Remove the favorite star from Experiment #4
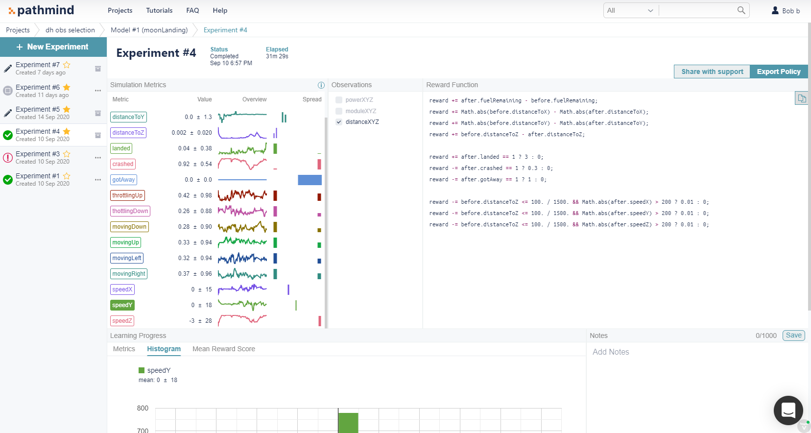This screenshot has width=811, height=433. pos(67,131)
